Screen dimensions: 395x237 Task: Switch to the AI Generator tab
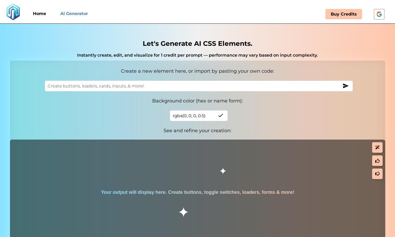[x=74, y=14]
